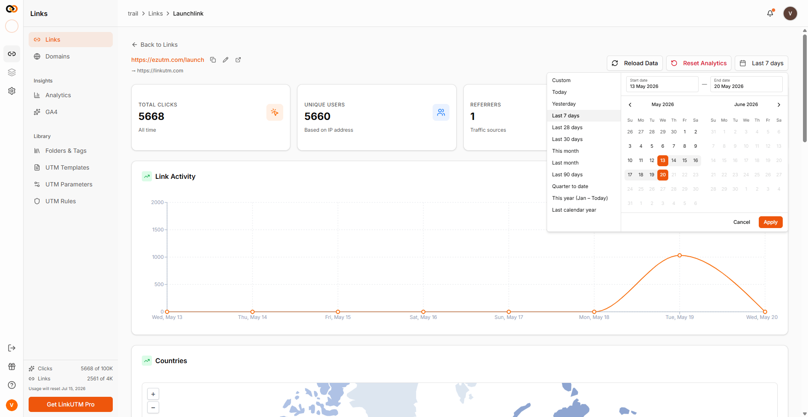The width and height of the screenshot is (808, 417).
Task: Click the Links breadcrumb
Action: point(155,13)
